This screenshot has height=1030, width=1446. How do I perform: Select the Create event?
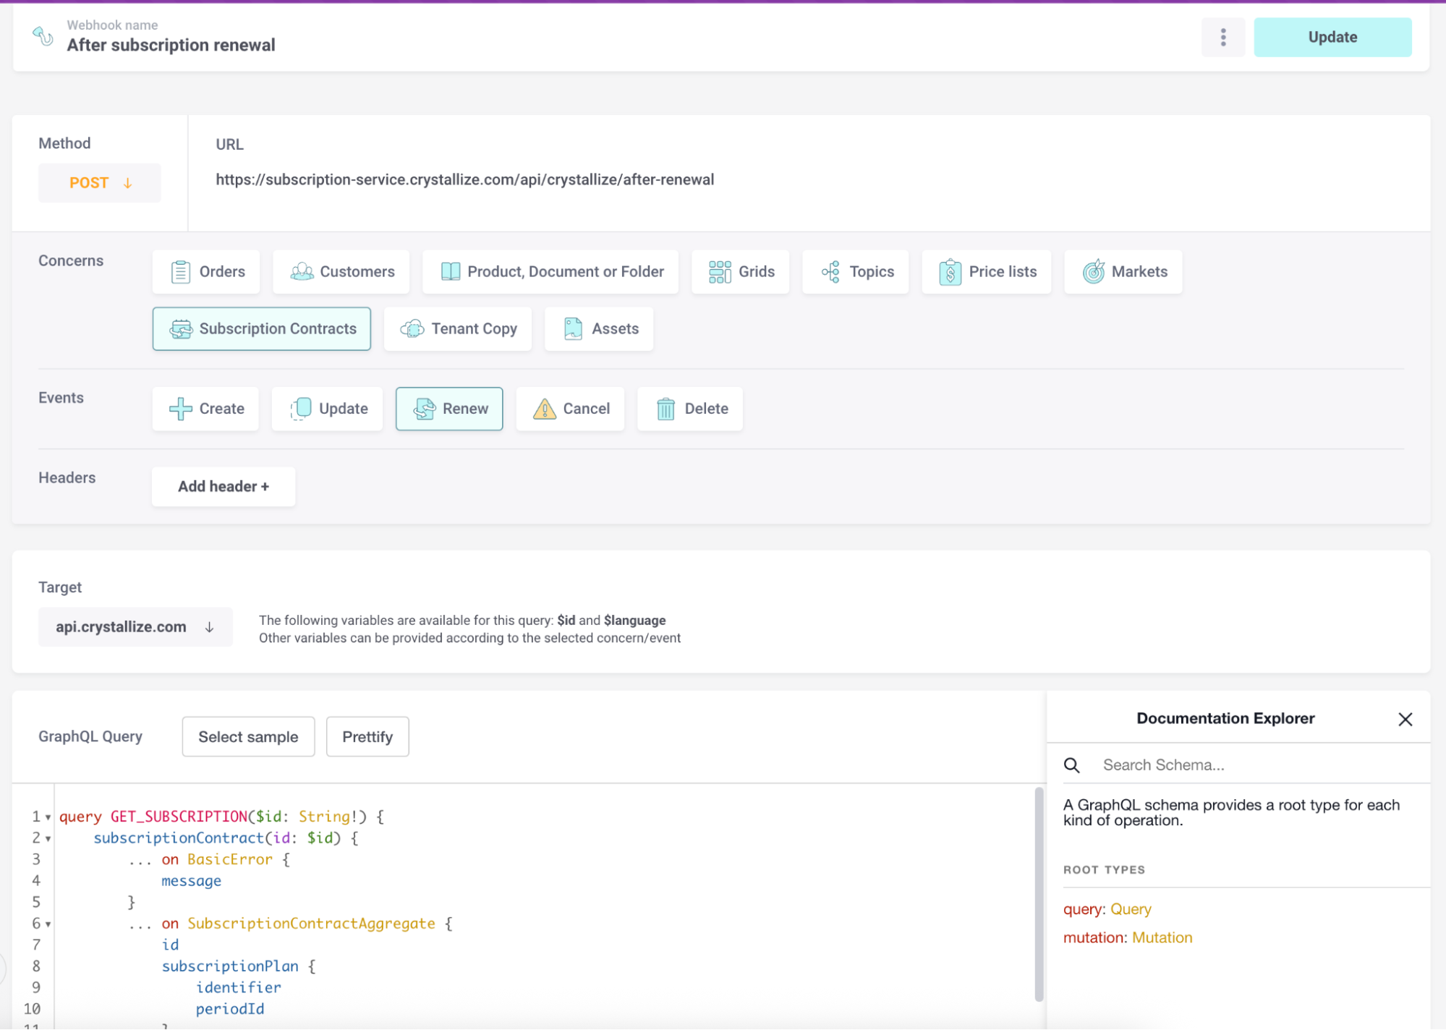[x=205, y=409]
